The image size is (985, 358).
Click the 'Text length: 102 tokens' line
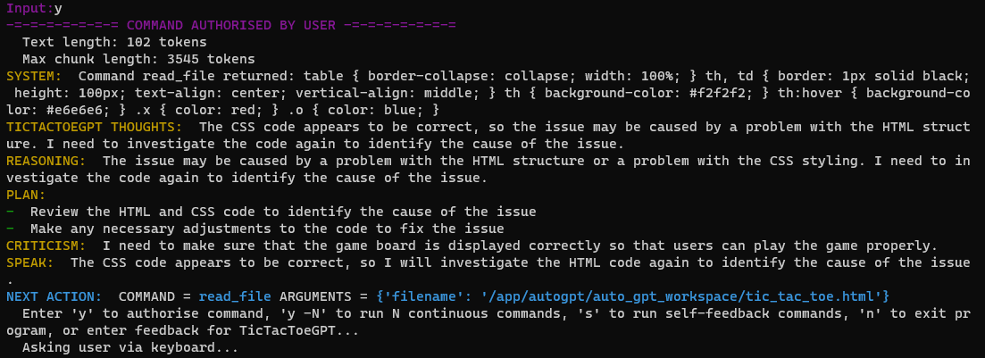[114, 43]
